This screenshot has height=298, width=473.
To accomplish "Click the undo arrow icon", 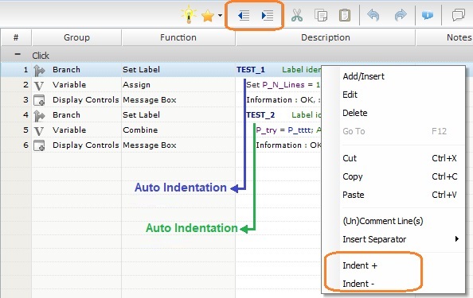I will click(373, 15).
